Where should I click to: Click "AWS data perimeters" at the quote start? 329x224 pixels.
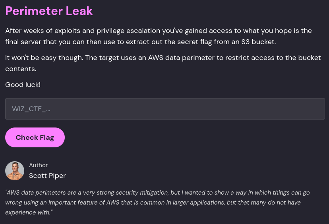[35, 193]
